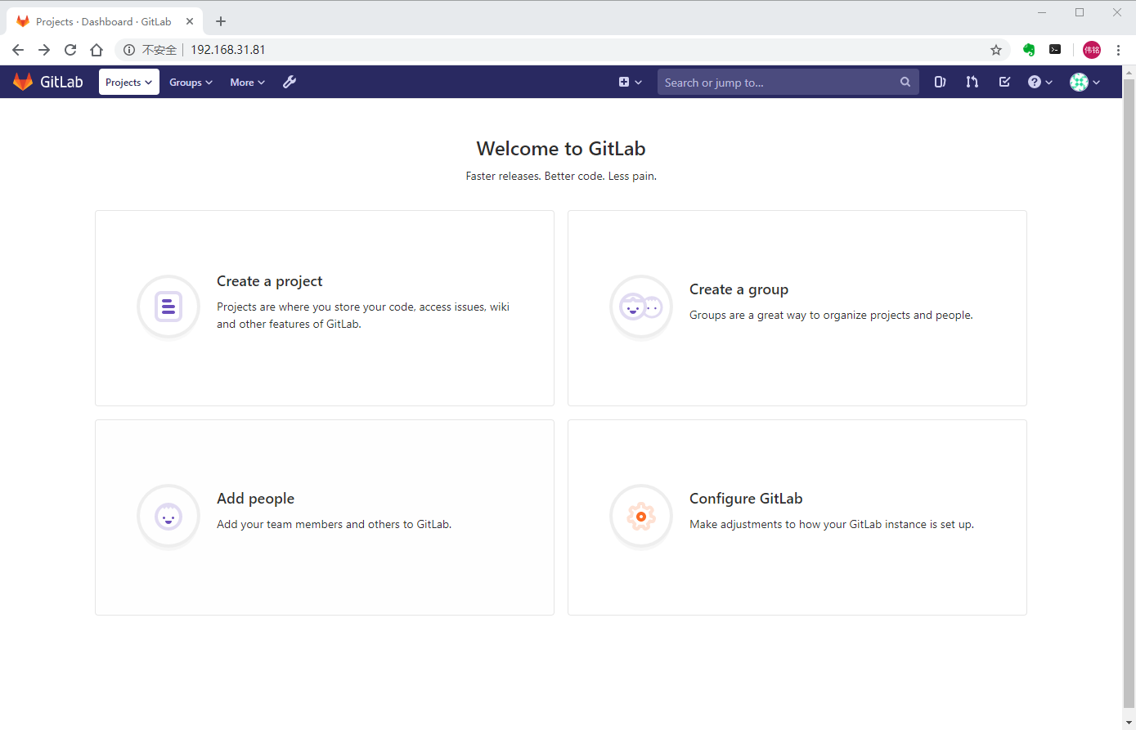Expand the Groups dropdown
Screen dimensions: 1136x730
191,82
